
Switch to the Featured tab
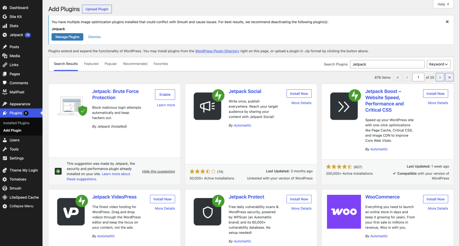pos(91,64)
